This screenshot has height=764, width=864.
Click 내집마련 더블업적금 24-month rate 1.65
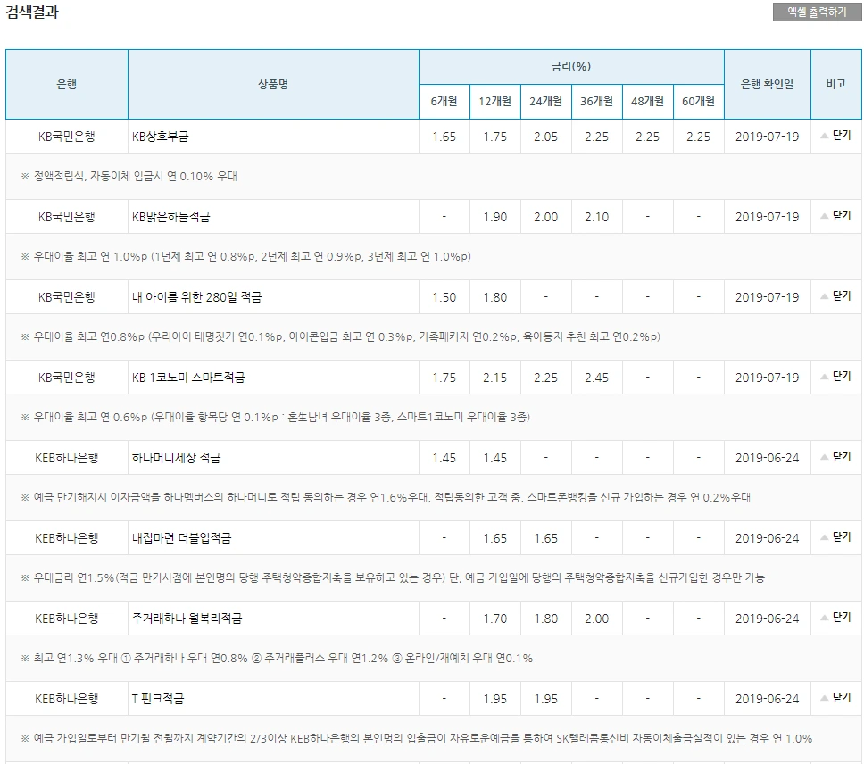point(546,538)
